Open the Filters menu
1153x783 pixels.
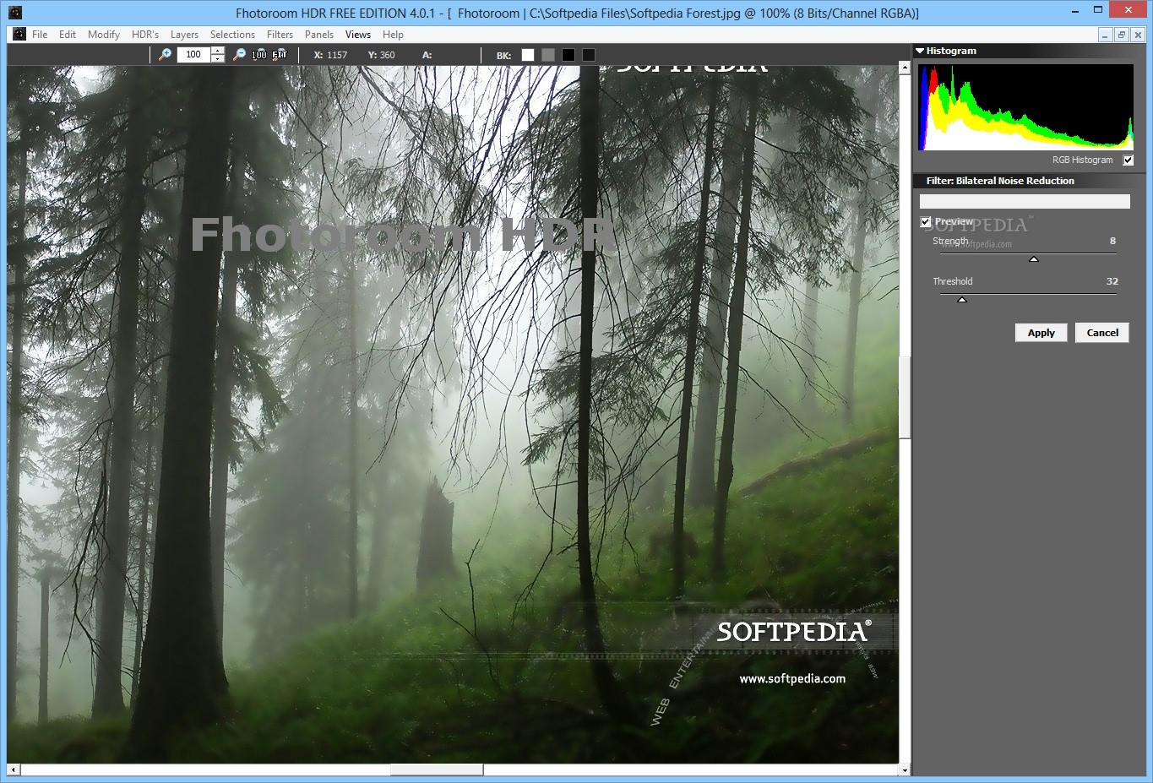280,35
